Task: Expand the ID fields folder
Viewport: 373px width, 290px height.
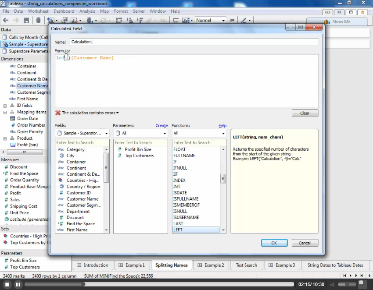Action: point(5,106)
